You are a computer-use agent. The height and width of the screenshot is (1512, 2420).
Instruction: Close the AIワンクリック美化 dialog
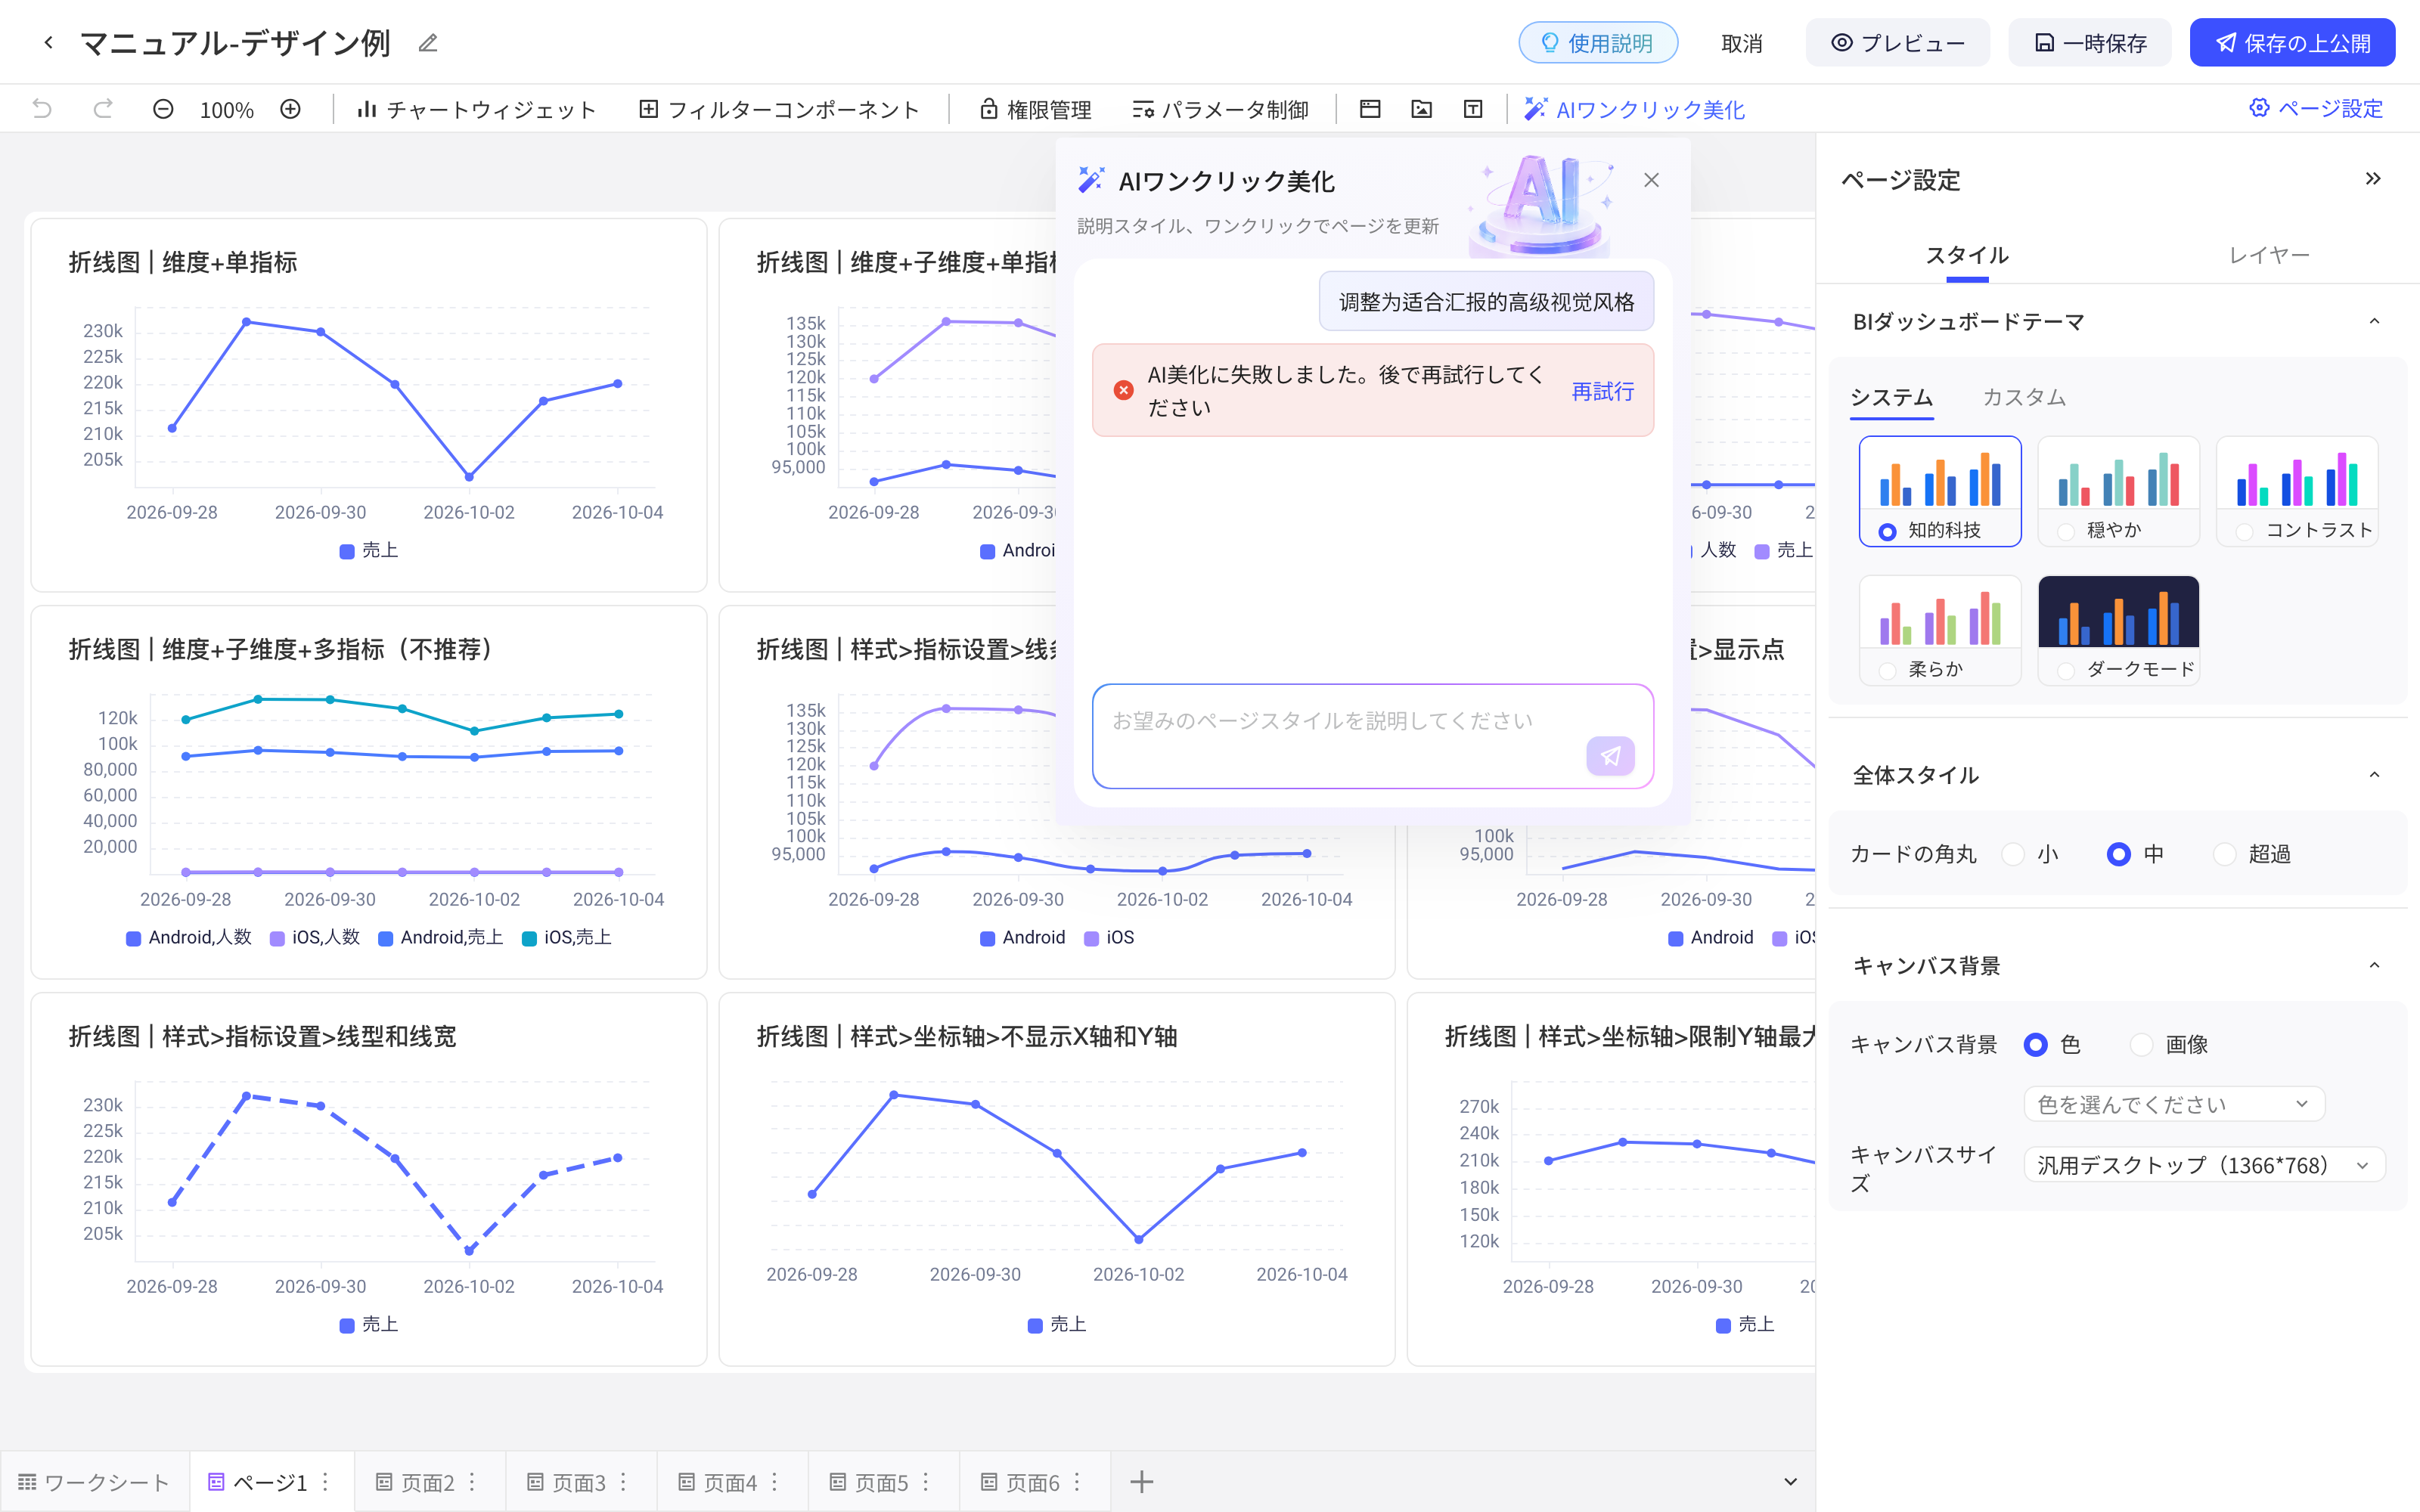pyautogui.click(x=1651, y=180)
